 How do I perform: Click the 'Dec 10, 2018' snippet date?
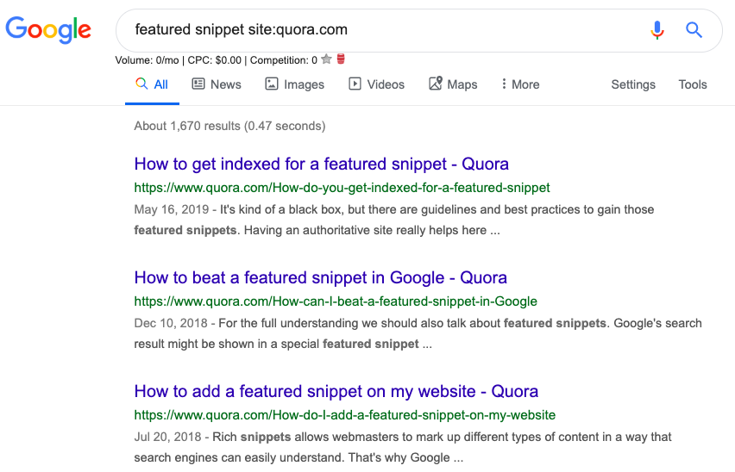(x=171, y=323)
